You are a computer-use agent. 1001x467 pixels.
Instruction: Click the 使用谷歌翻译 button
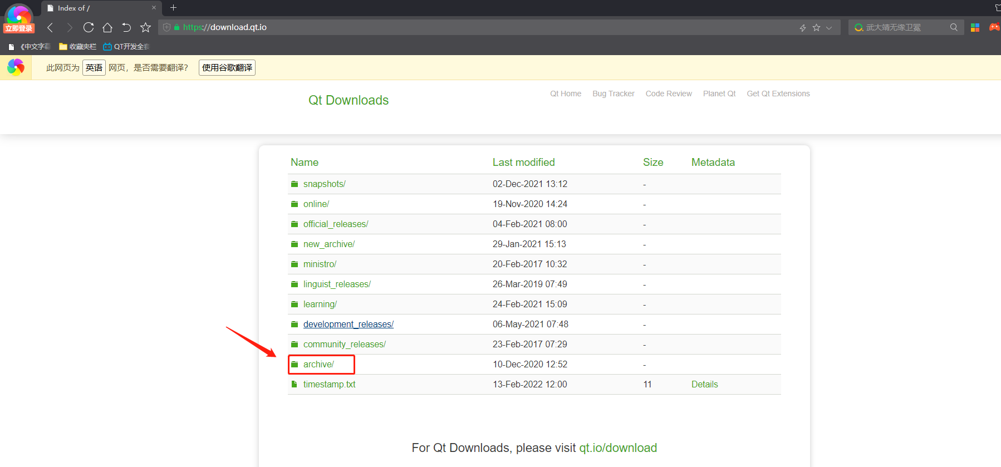[227, 68]
